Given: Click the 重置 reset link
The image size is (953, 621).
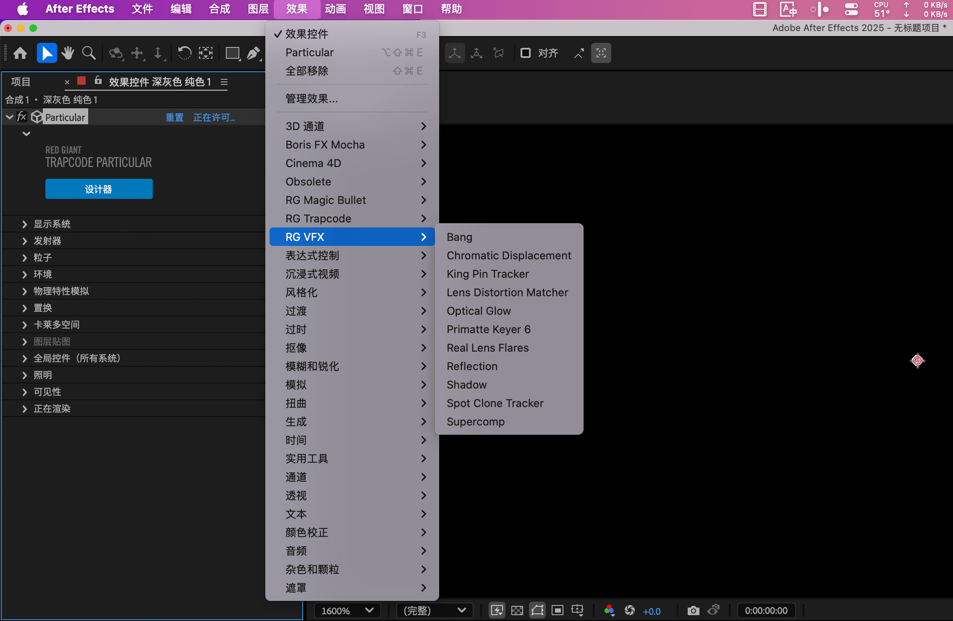Looking at the screenshot, I should pos(174,117).
